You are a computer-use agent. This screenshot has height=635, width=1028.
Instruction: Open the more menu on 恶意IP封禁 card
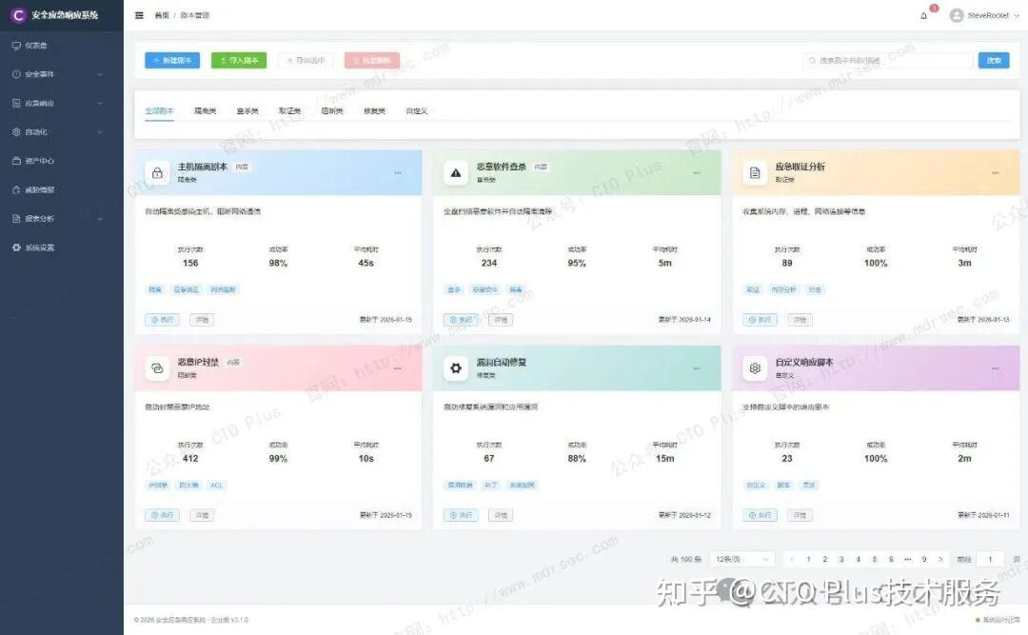pyautogui.click(x=397, y=368)
